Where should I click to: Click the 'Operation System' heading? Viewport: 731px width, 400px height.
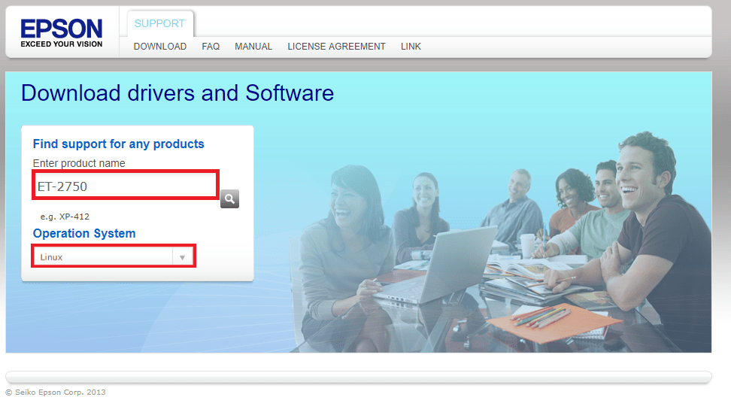[84, 233]
